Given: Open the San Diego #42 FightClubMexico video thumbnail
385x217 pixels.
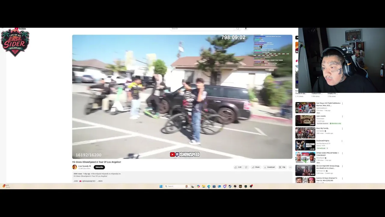Looking at the screenshot, I should [x=305, y=108].
